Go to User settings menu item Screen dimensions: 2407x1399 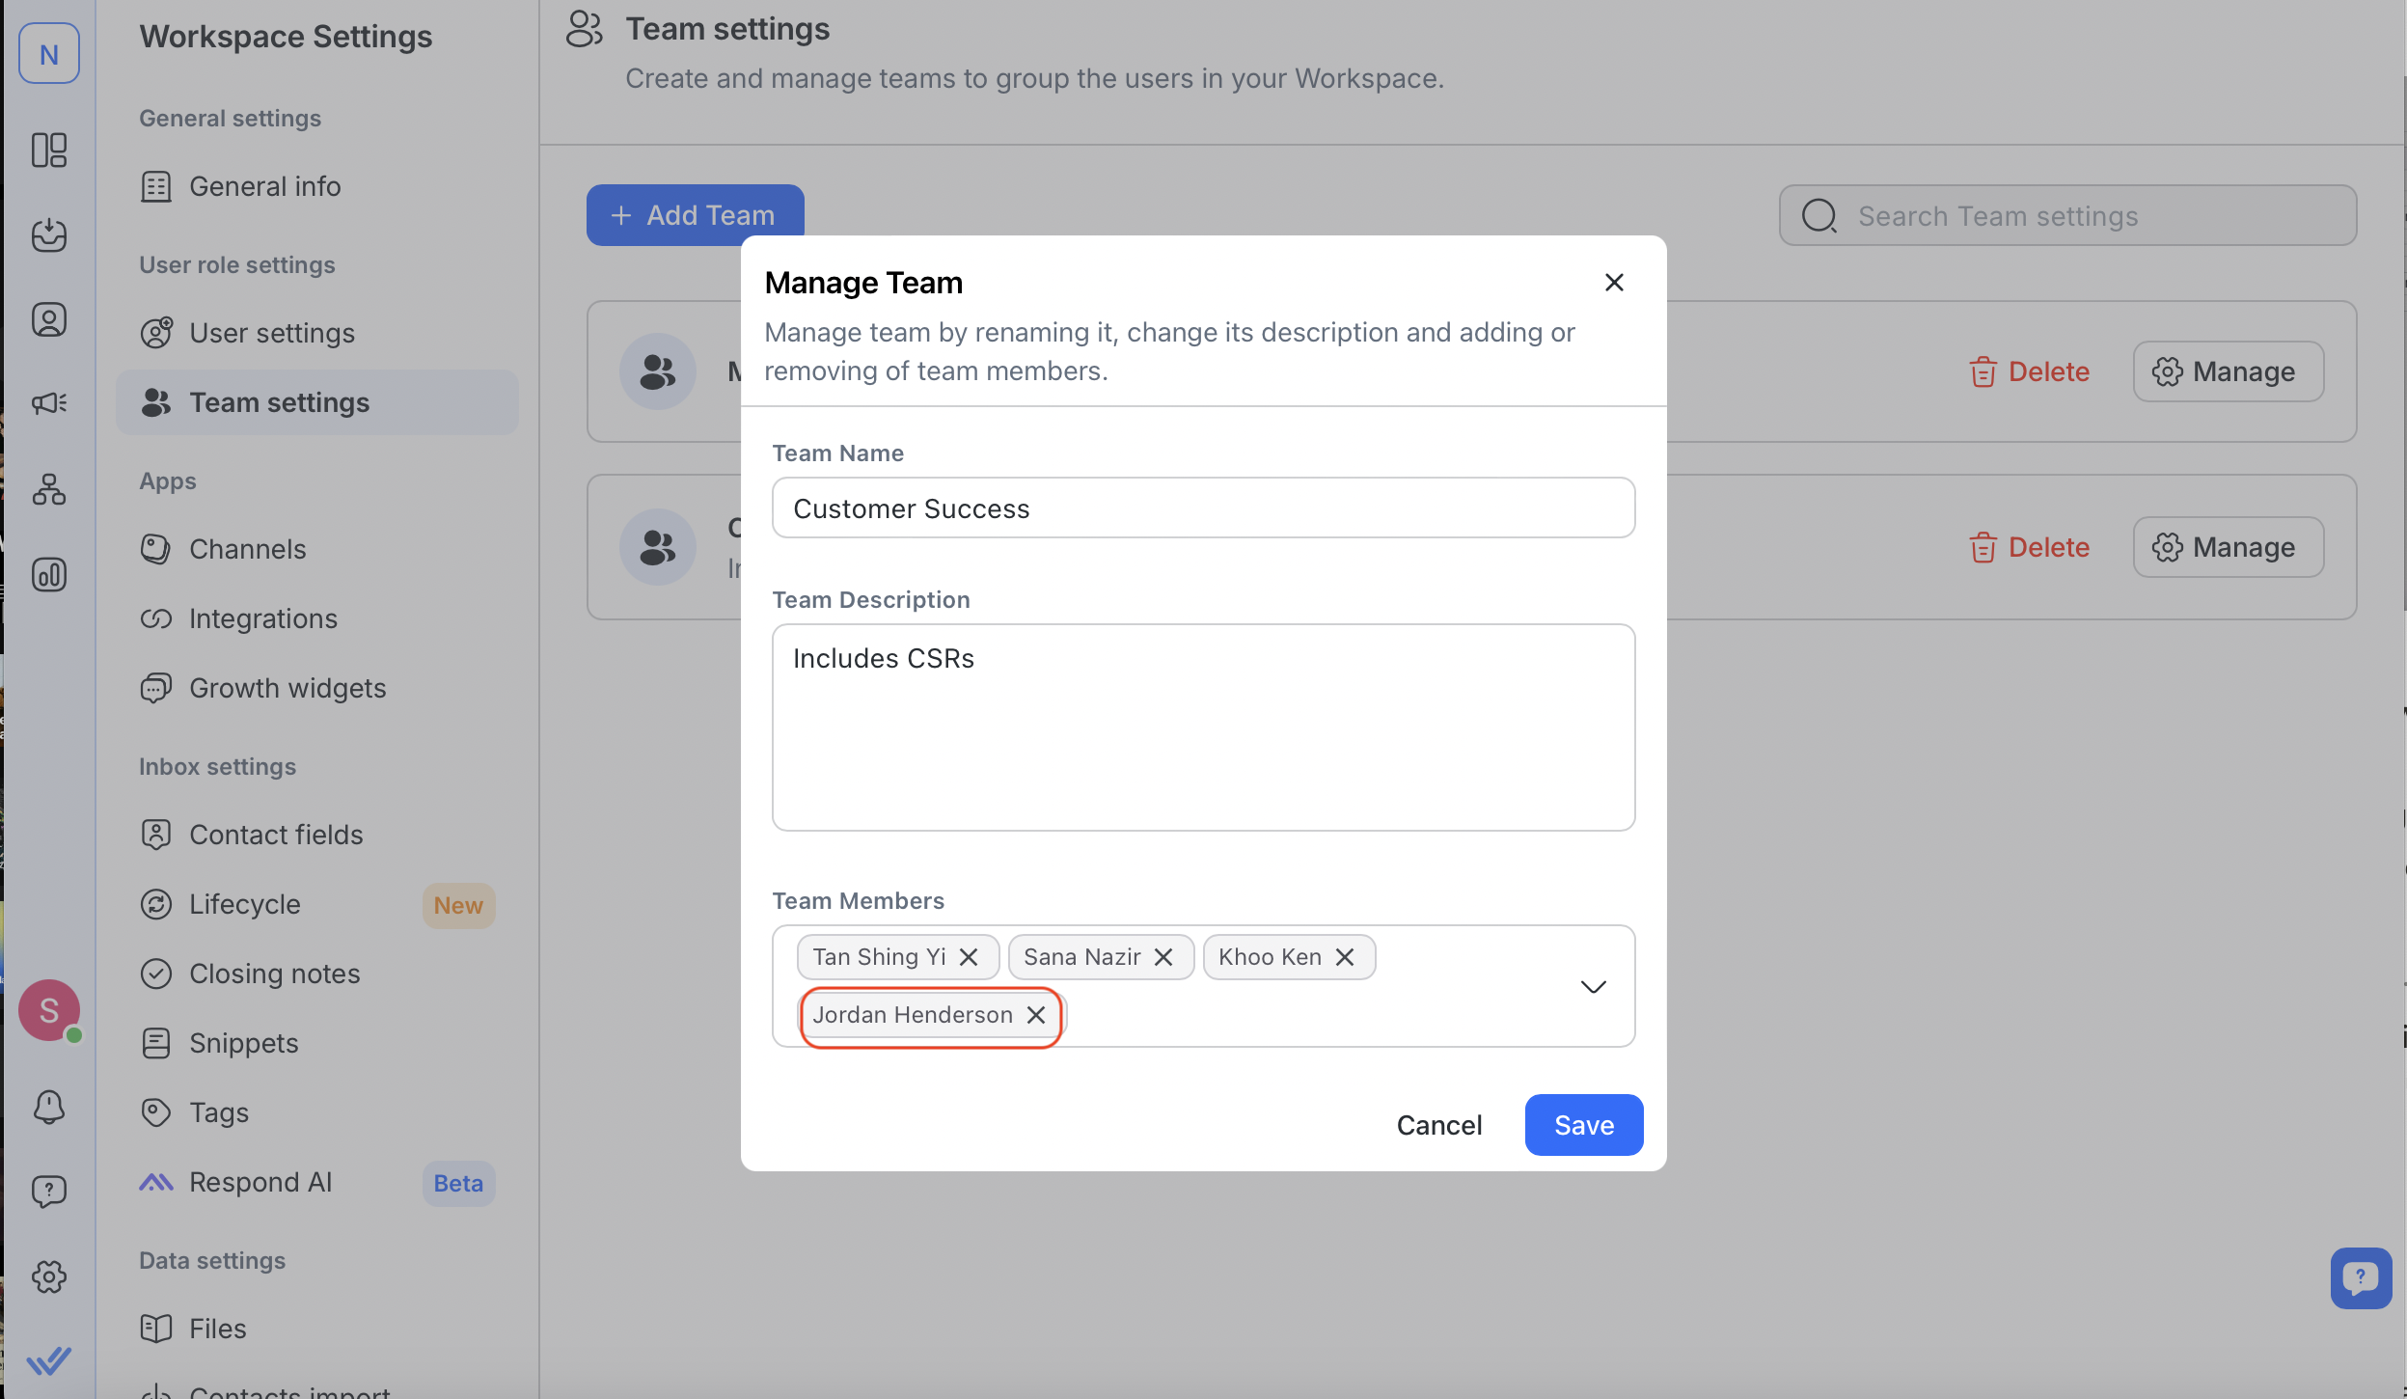[x=272, y=333]
